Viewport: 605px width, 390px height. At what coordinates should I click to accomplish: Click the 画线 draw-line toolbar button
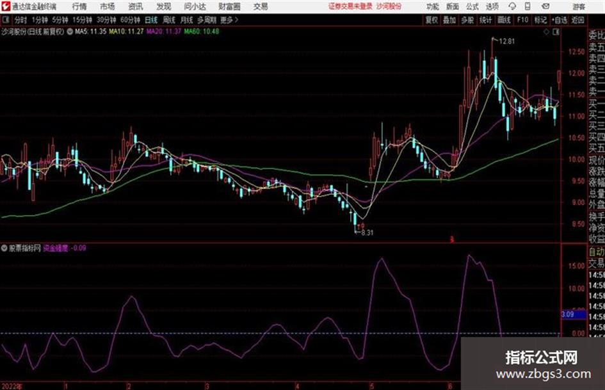(x=504, y=20)
